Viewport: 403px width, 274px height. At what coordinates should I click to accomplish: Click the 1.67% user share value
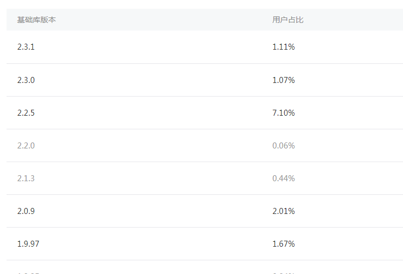point(284,243)
